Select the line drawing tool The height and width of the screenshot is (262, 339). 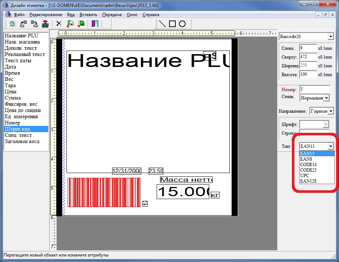(x=163, y=24)
